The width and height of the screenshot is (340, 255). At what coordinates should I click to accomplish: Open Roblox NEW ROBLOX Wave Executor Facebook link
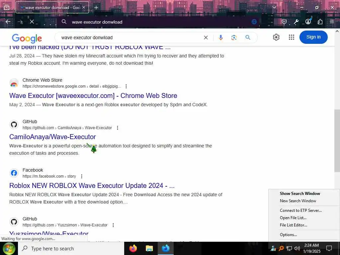pos(92,186)
